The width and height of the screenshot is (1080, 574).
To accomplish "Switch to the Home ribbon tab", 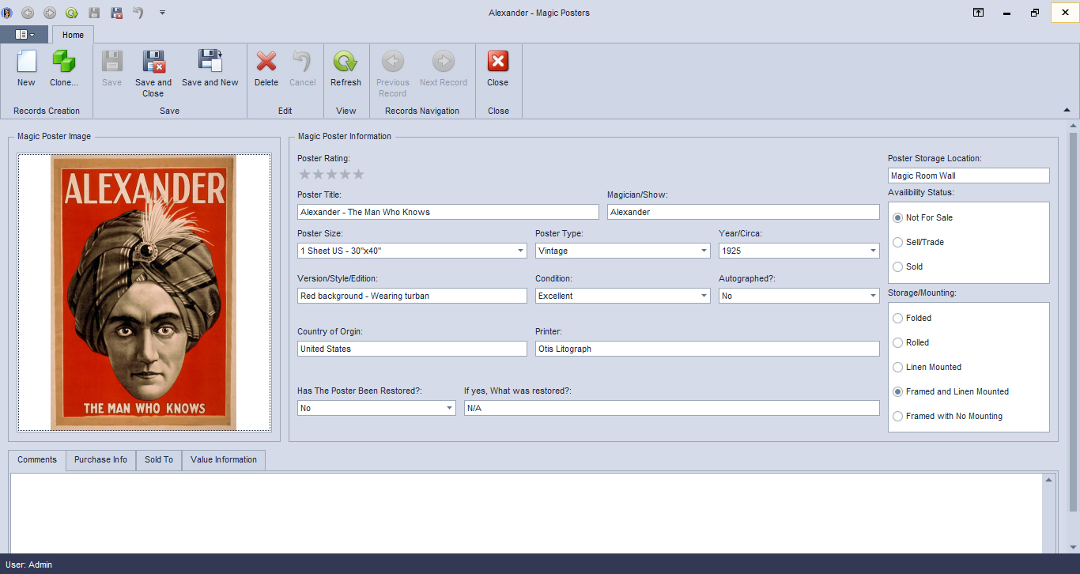I will click(73, 35).
